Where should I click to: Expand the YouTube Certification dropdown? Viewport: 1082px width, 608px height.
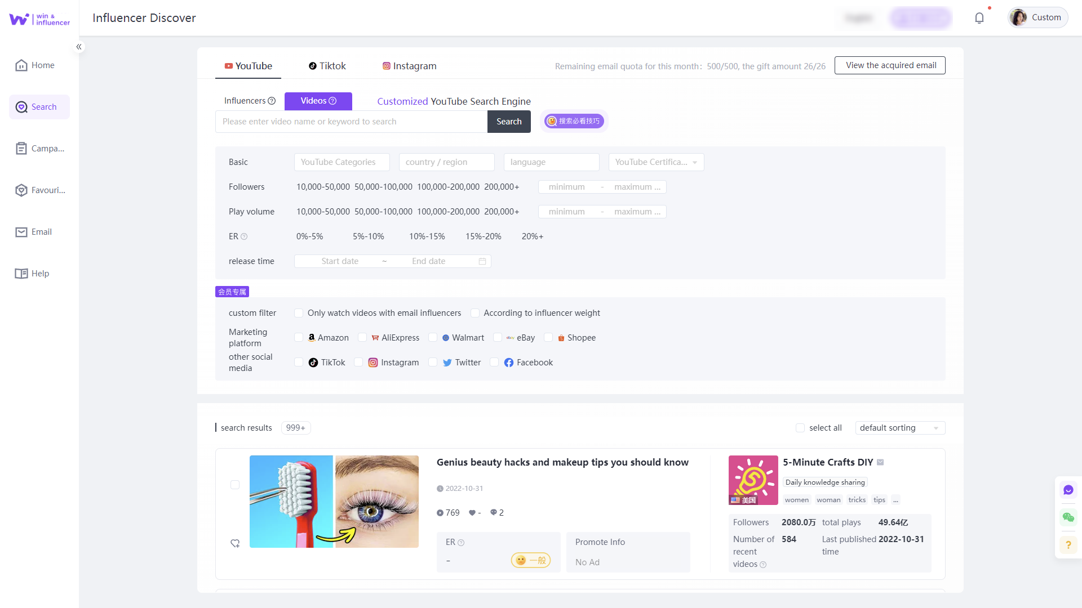tap(656, 162)
